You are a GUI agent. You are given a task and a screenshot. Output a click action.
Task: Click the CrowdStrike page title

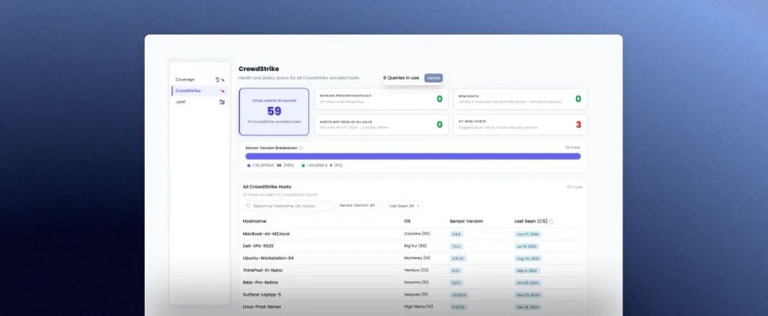pyautogui.click(x=259, y=69)
